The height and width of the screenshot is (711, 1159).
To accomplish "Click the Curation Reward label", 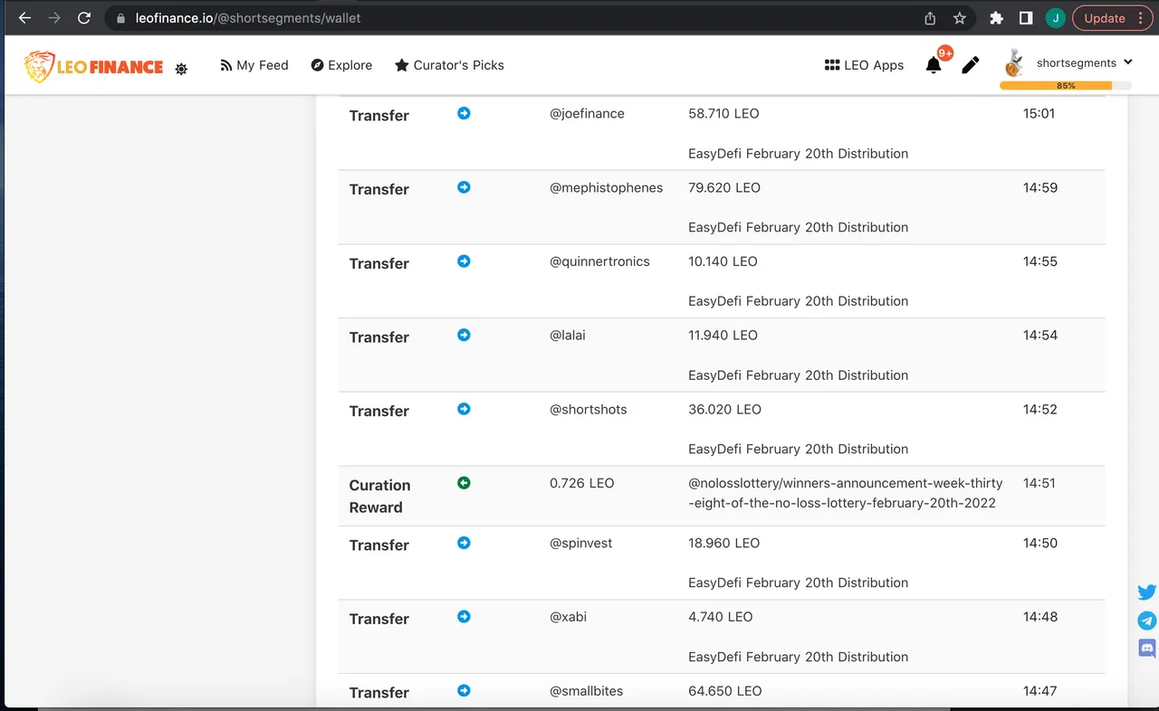I will pos(379,496).
